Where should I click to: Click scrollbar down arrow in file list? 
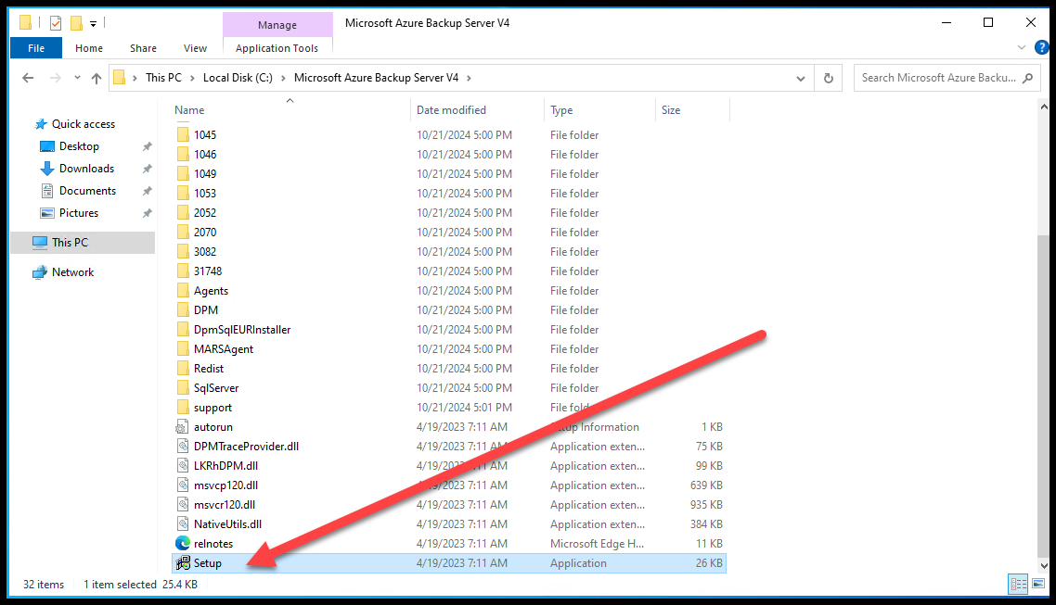point(1043,566)
